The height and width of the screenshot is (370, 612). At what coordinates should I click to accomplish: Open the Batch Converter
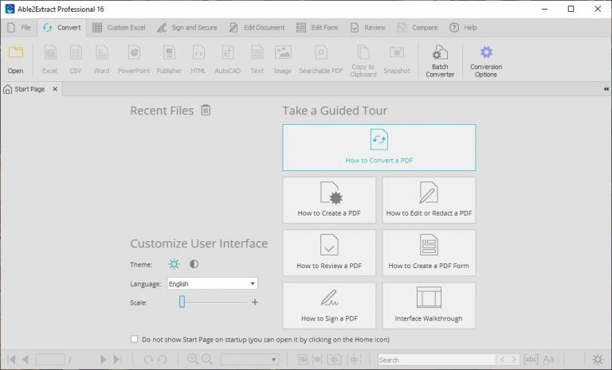440,60
